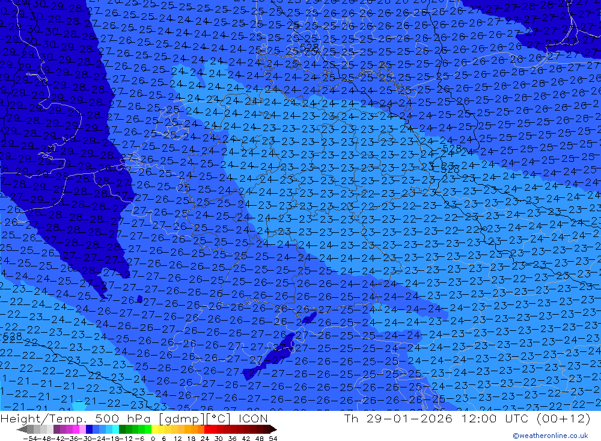Click the Th 29-01-2026 12:00 UTC timestamp
The image size is (601, 441).
point(467,418)
